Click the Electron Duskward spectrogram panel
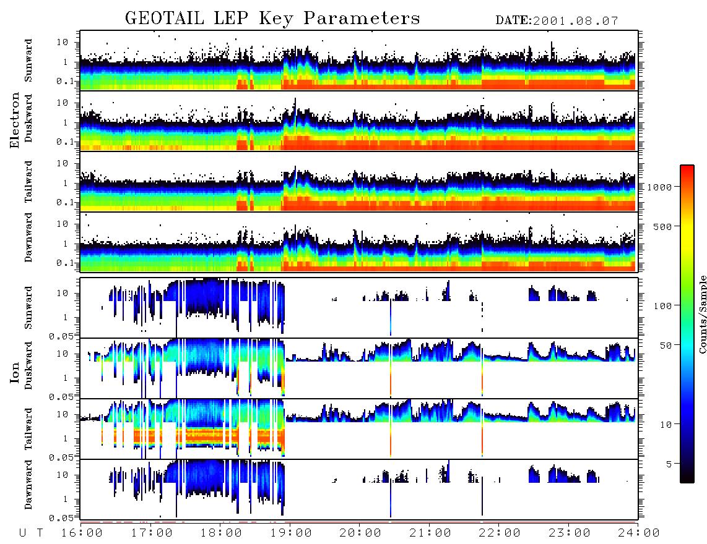 pyautogui.click(x=359, y=121)
